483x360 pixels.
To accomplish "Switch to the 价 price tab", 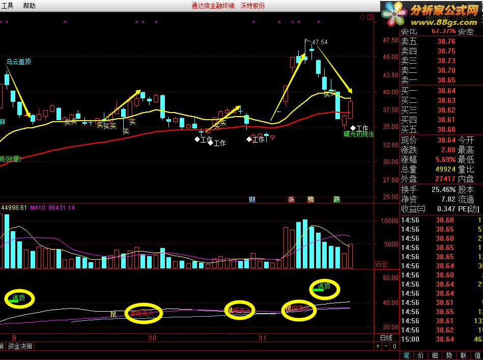I will click(x=421, y=355).
